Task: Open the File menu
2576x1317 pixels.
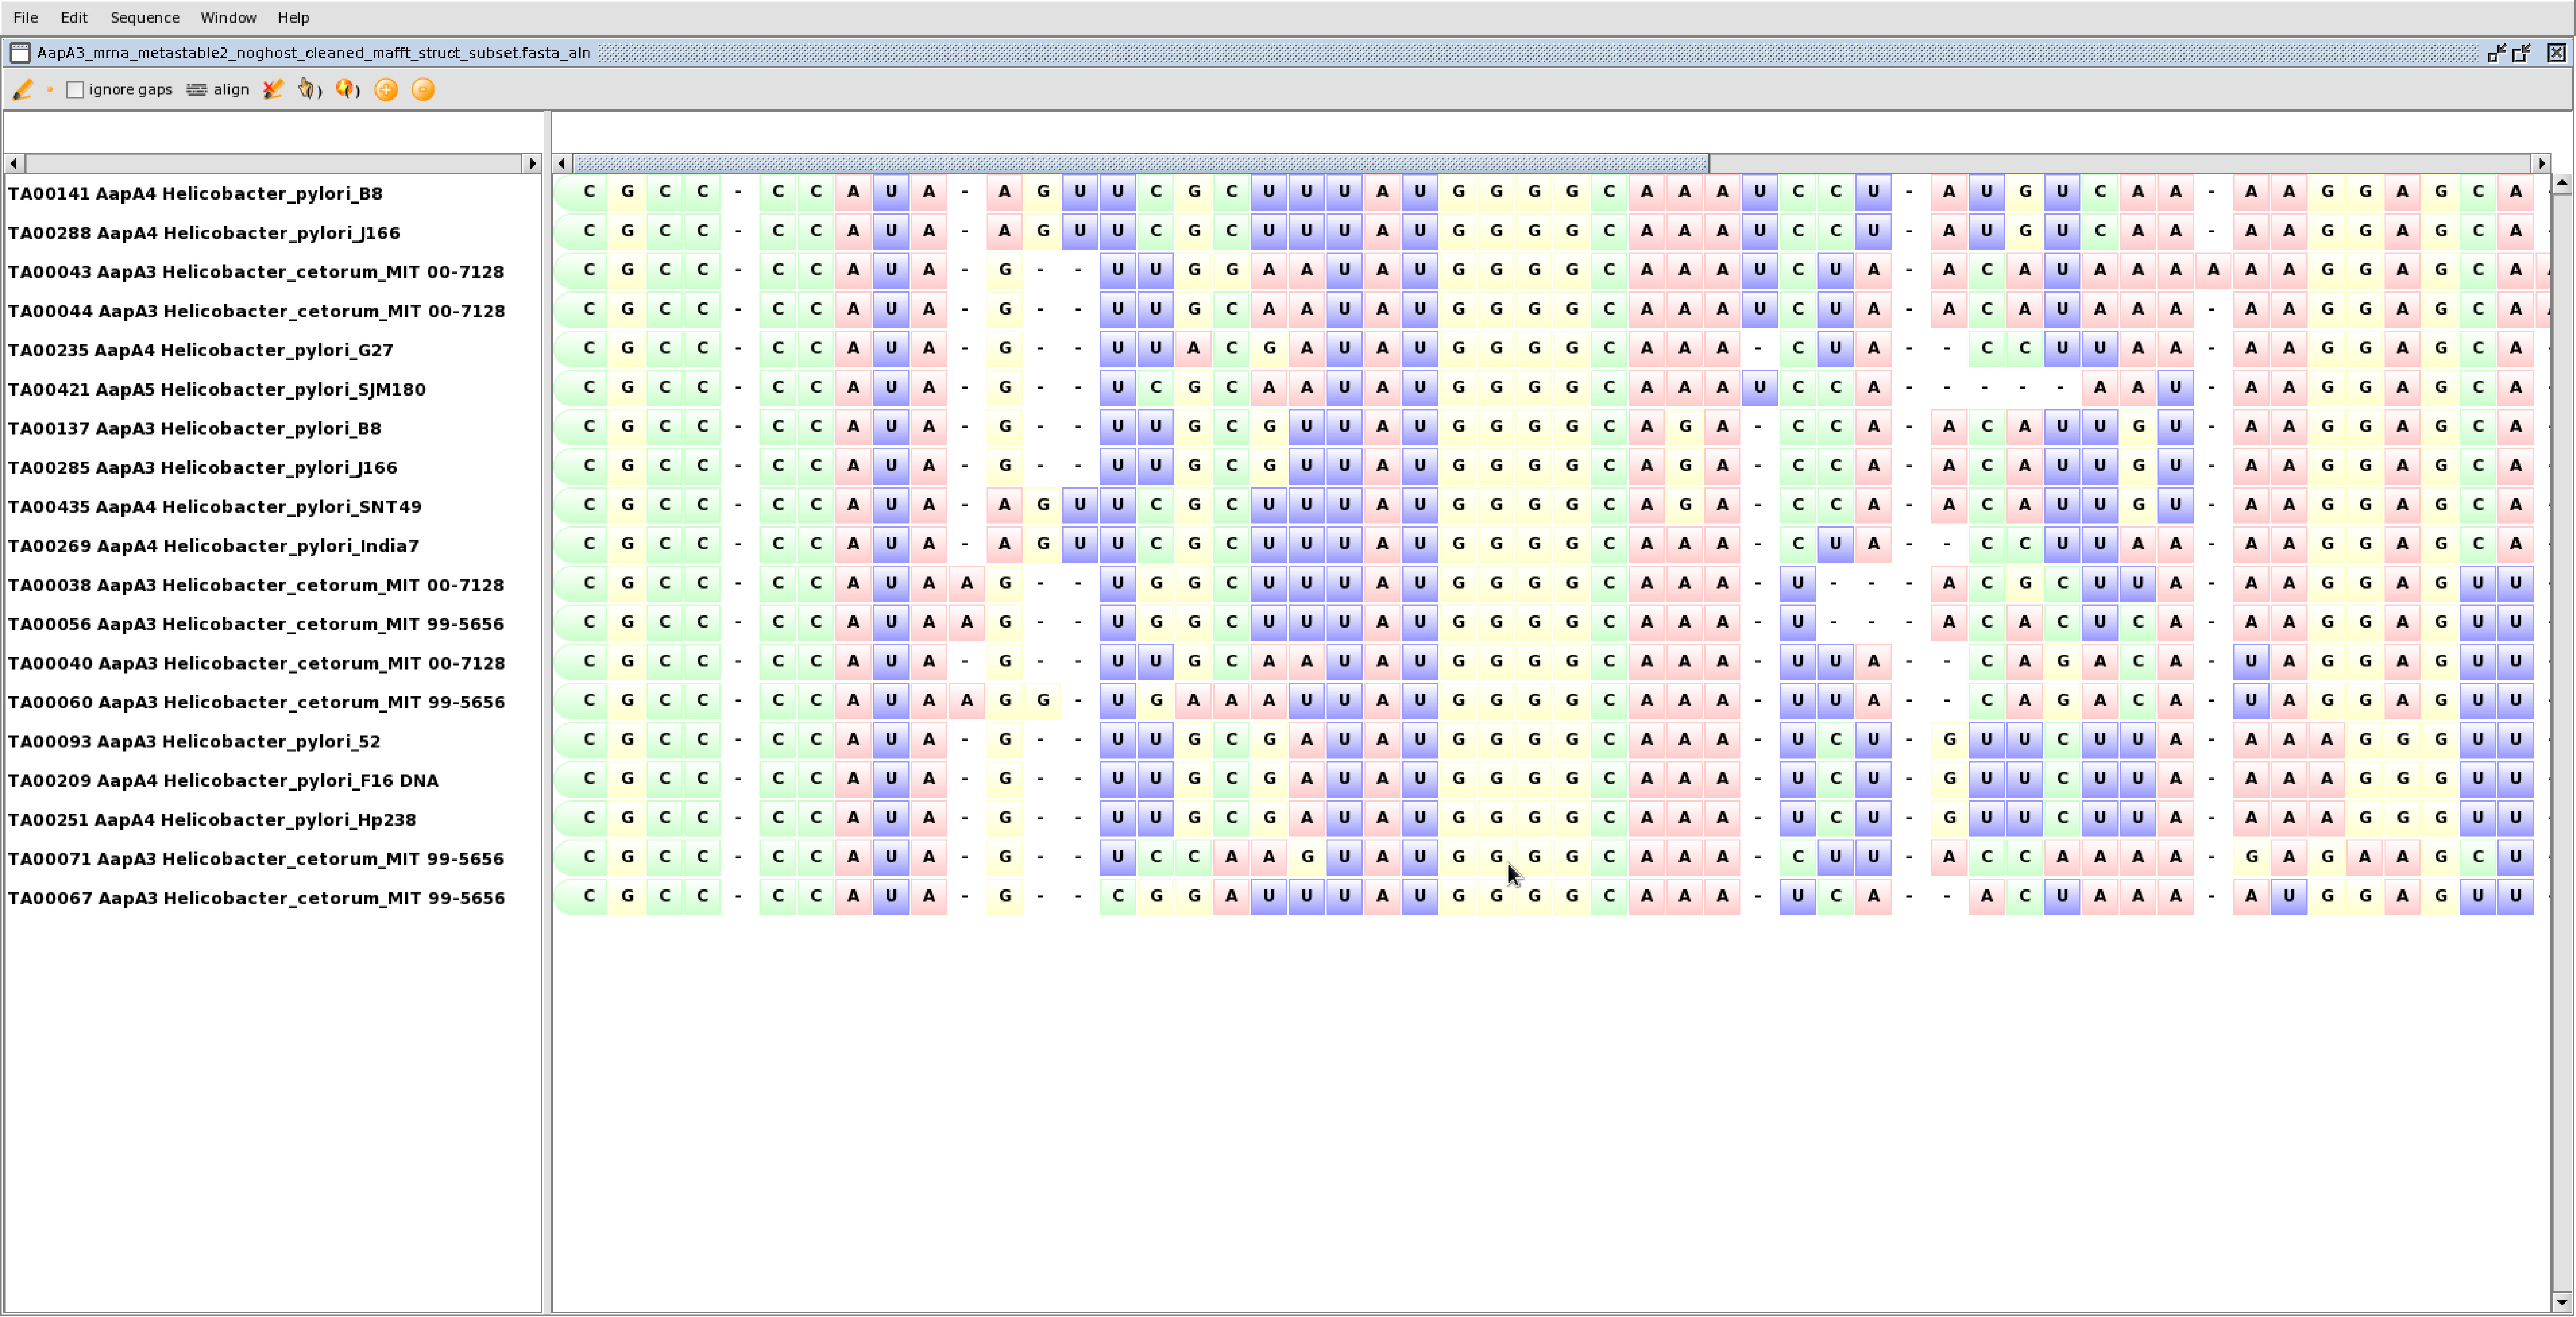Action: click(x=26, y=18)
